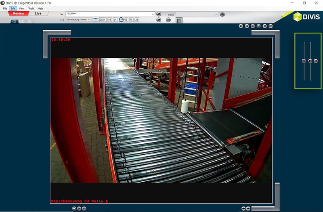The image size is (323, 212).
Task: Open the Einschleusung 03 Halle camera dropdown
Action: 78,19
